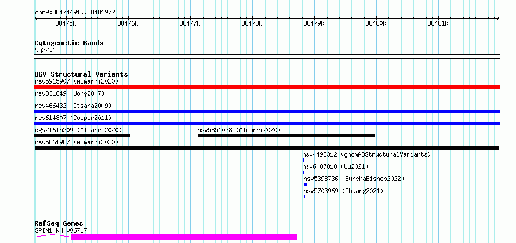Screen dimensions: 516x243
Task: Open variant label nsv4492312 (gnomADStructuralVariants)
Action: click(366, 154)
